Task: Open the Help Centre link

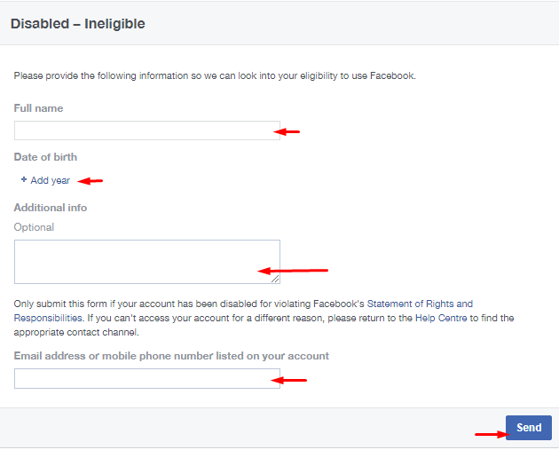Action: point(441,318)
